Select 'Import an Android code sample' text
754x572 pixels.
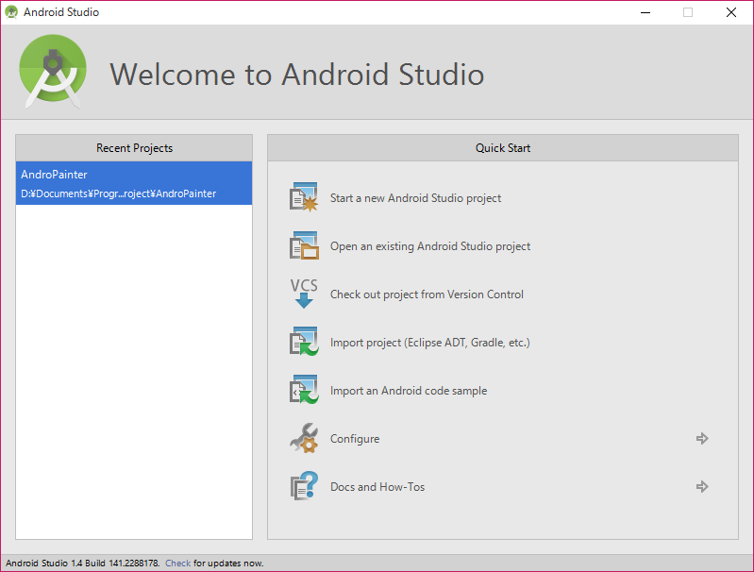(409, 391)
